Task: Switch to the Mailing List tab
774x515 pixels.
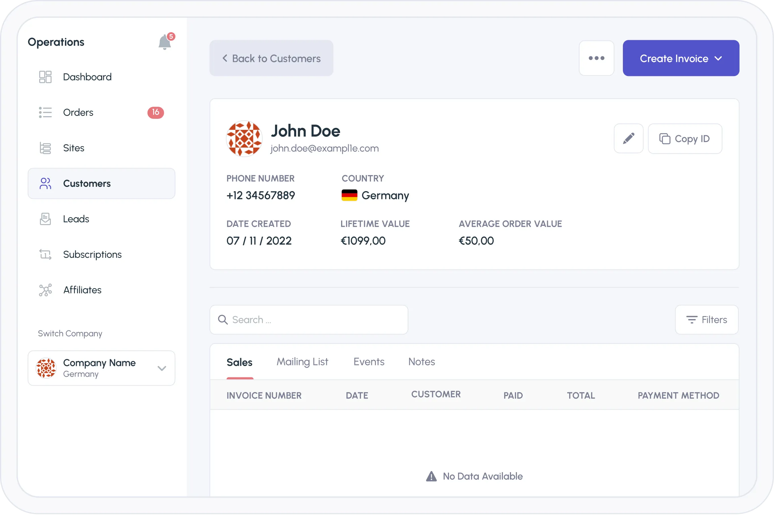Action: [302, 362]
